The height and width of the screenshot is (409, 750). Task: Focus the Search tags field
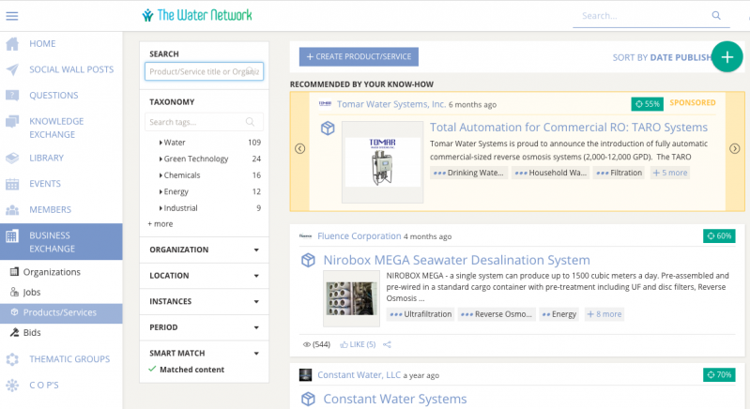click(x=205, y=122)
